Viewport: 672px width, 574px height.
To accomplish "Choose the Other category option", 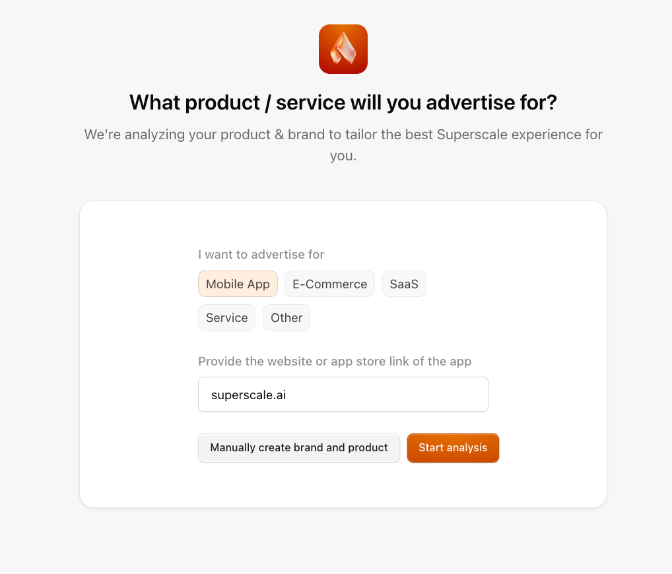I will tap(286, 318).
